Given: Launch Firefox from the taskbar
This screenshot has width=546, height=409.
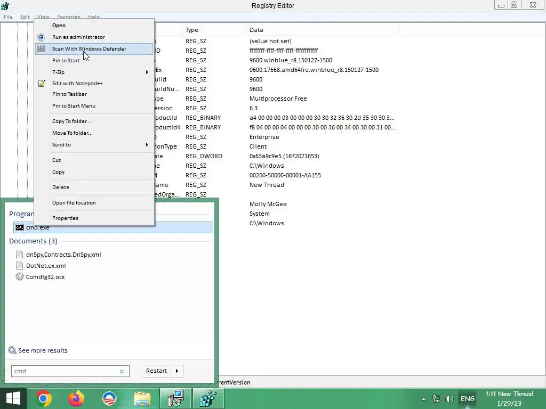Looking at the screenshot, I should pyautogui.click(x=76, y=398).
